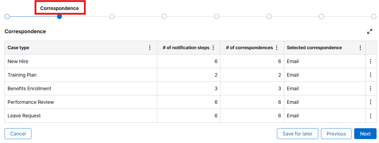Proceed with the Next button
Image resolution: width=379 pixels, height=143 pixels.
click(365, 134)
